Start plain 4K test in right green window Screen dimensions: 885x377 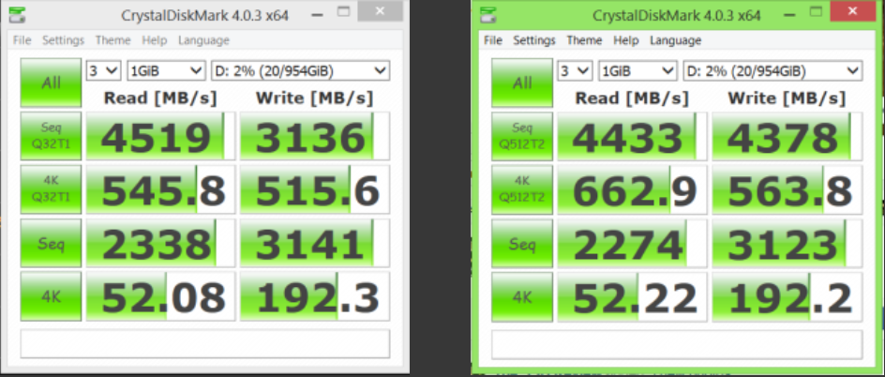(522, 296)
